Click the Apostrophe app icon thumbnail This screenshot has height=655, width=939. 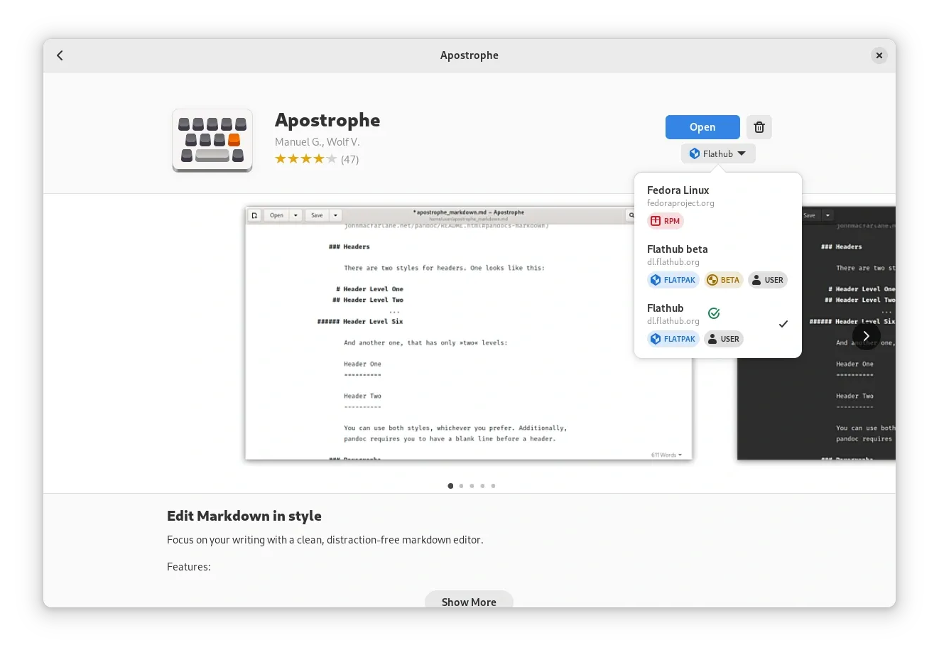(x=212, y=140)
